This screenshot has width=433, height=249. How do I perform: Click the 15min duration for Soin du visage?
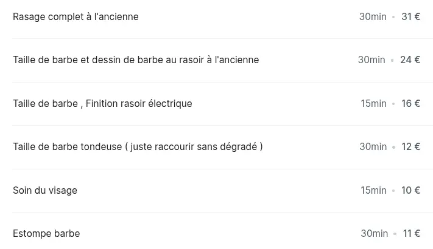click(373, 191)
